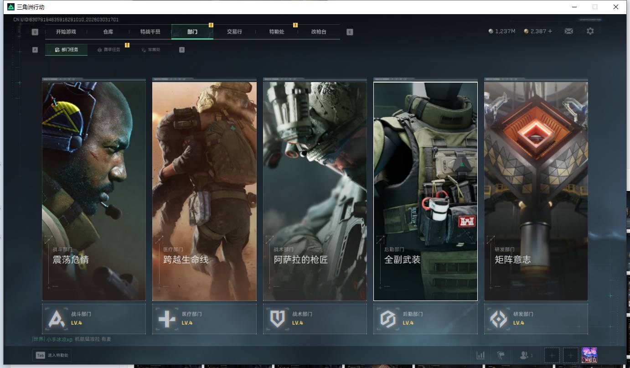Open the settings gear icon
Viewport: 630px width, 368px height.
[x=590, y=31]
